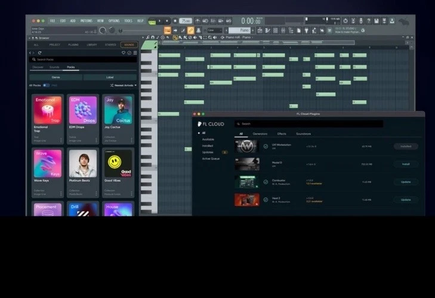Open the PATTERNS menu
This screenshot has height=298, width=435.
click(87, 21)
